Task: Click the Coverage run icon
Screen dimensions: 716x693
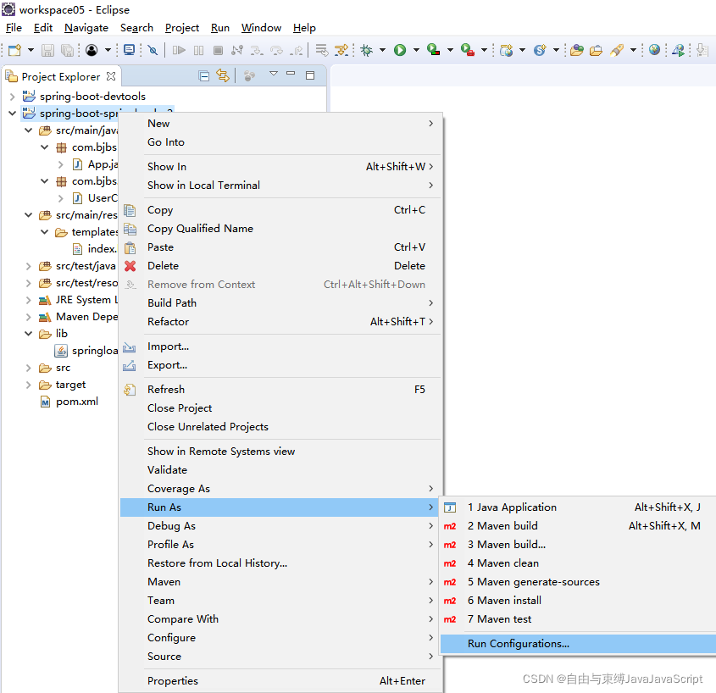Action: click(433, 50)
